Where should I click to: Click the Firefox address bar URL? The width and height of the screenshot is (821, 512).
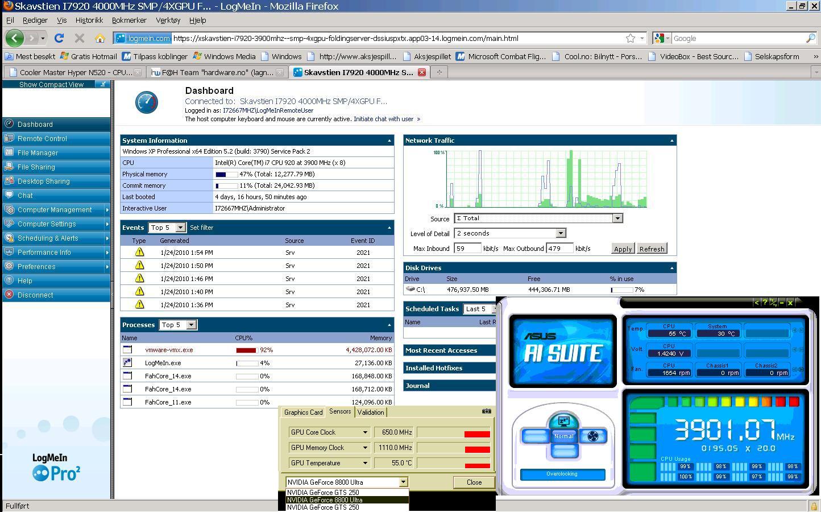click(x=346, y=39)
